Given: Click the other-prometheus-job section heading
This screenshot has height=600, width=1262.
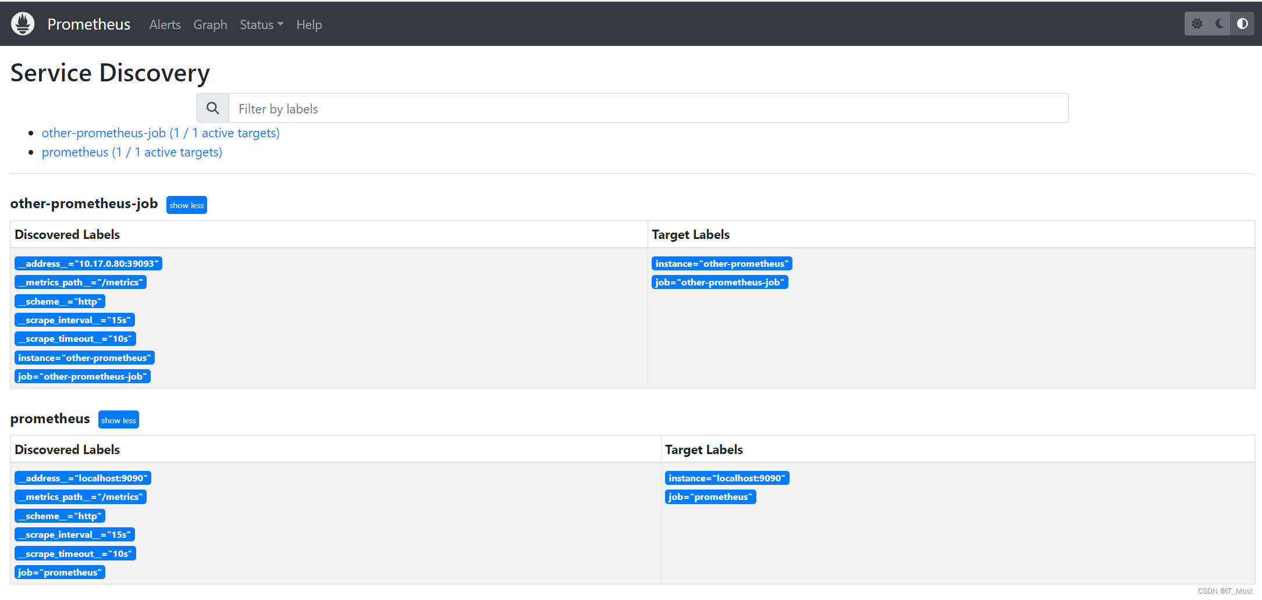Looking at the screenshot, I should pos(84,203).
